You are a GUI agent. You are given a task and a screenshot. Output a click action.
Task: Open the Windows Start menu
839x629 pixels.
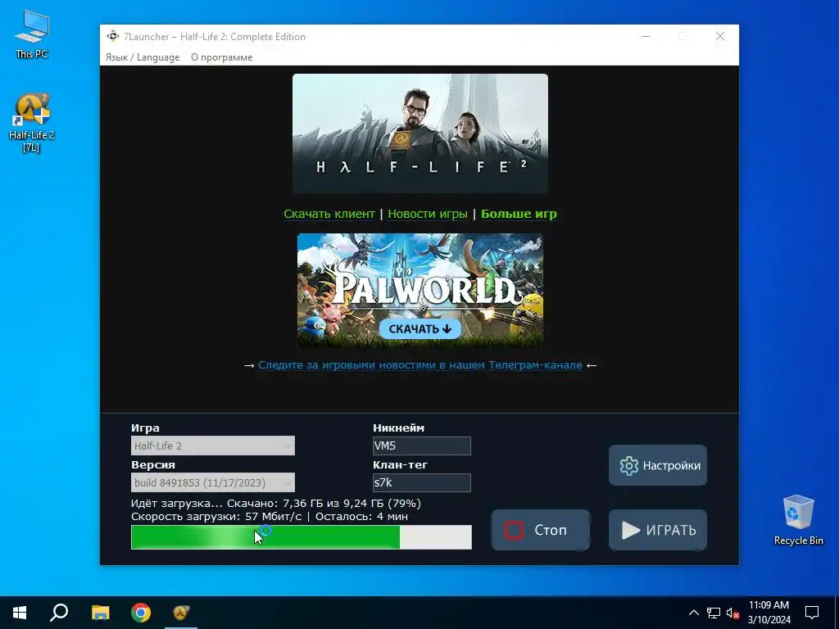(20, 613)
